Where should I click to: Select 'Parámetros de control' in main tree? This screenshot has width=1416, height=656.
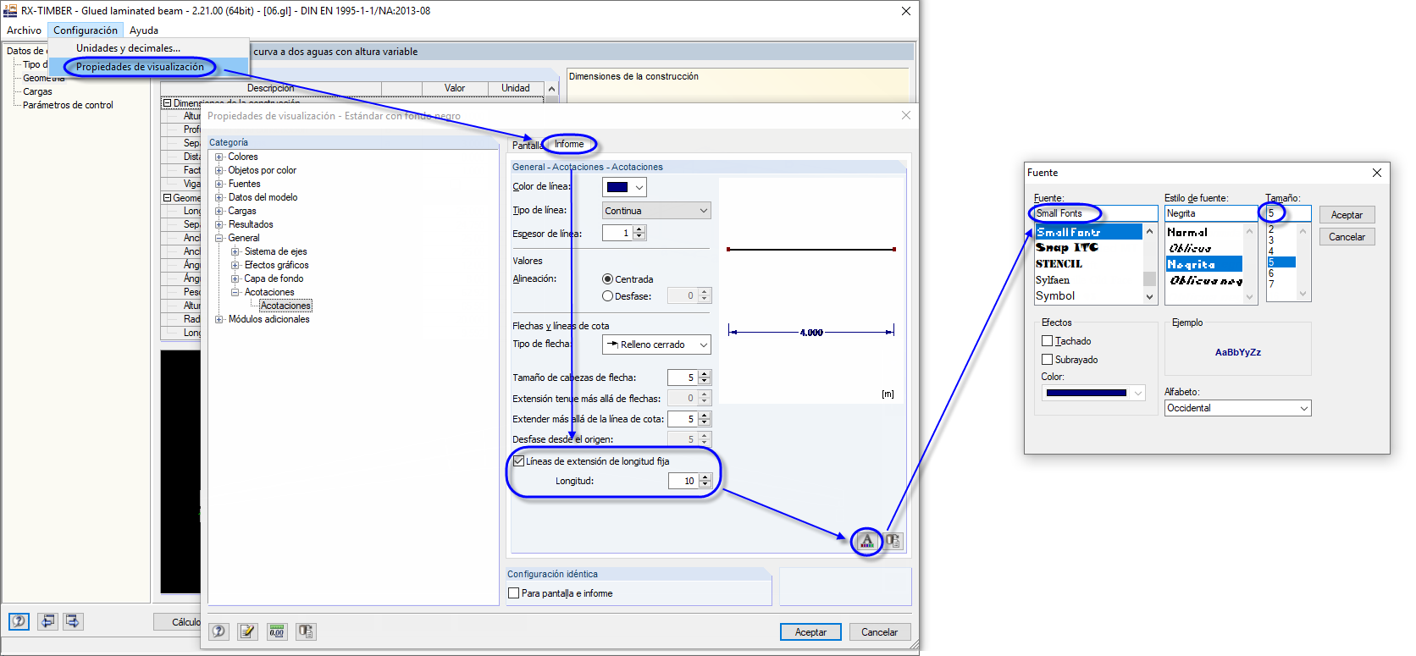68,105
